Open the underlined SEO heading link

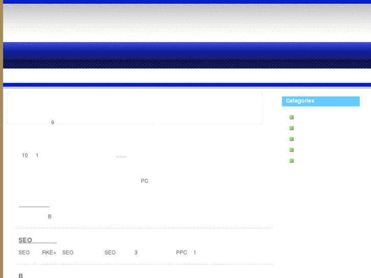(x=37, y=240)
